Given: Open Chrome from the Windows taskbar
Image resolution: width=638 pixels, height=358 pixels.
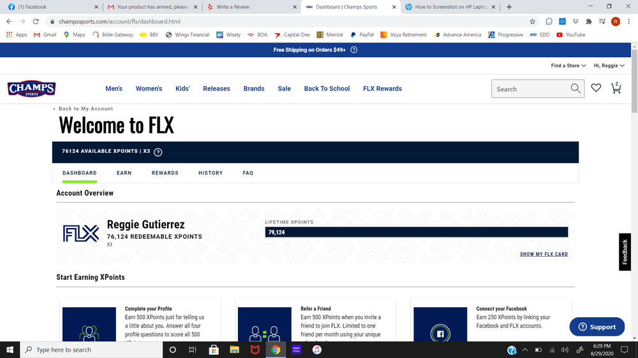Looking at the screenshot, I should pos(276,350).
